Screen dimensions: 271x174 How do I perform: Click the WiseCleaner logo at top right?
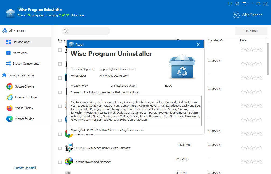[247, 15]
